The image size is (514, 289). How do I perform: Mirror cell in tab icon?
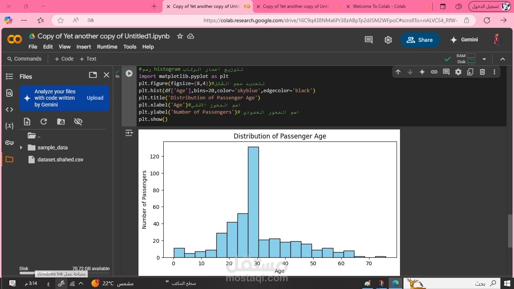pyautogui.click(x=470, y=72)
